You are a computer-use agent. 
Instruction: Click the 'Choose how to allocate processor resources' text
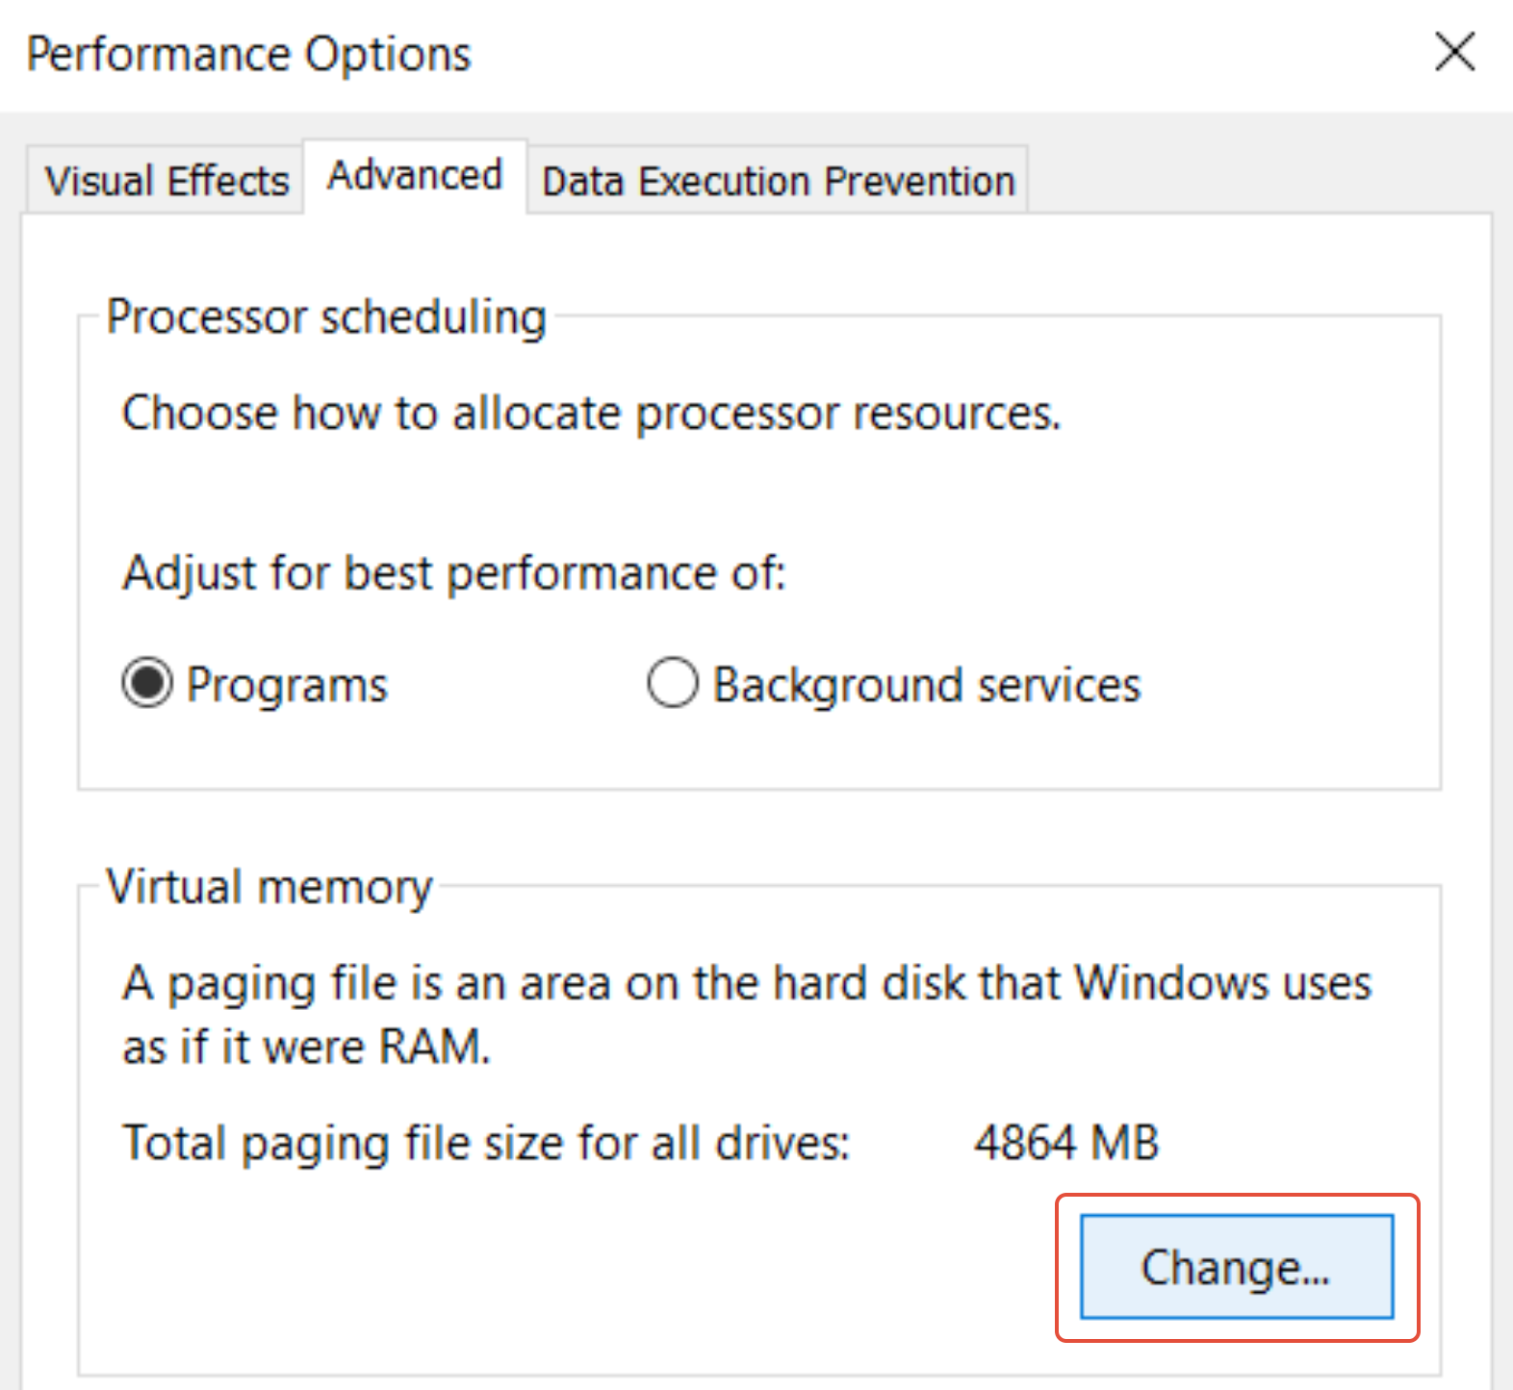tap(591, 414)
